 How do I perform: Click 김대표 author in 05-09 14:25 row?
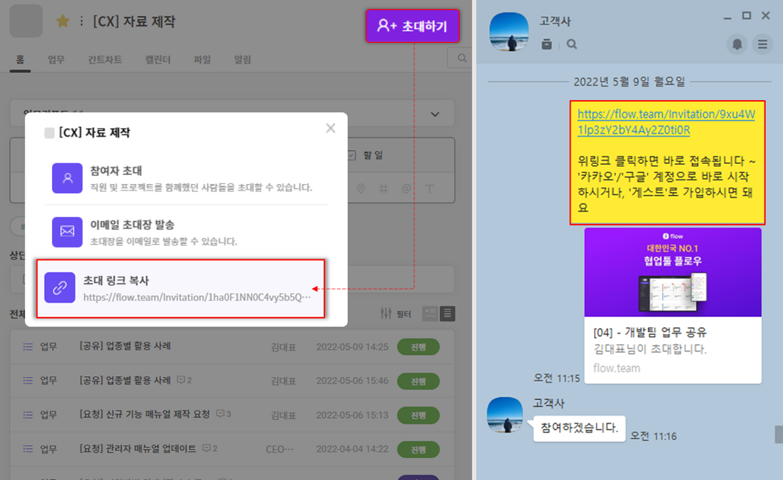(x=283, y=347)
